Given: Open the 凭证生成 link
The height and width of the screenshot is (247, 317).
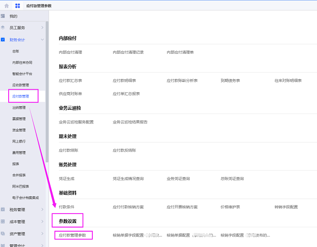Looking at the screenshot, I should [x=67, y=179].
